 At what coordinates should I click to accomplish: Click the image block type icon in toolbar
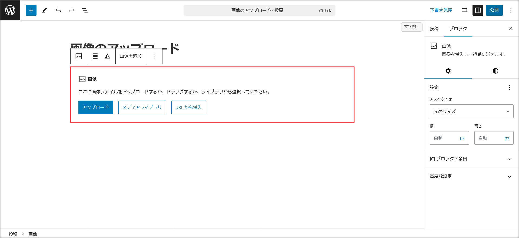click(x=79, y=56)
